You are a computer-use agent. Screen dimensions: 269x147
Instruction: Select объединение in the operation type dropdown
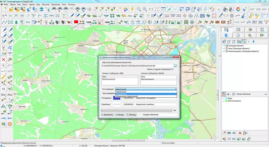coord(122,94)
